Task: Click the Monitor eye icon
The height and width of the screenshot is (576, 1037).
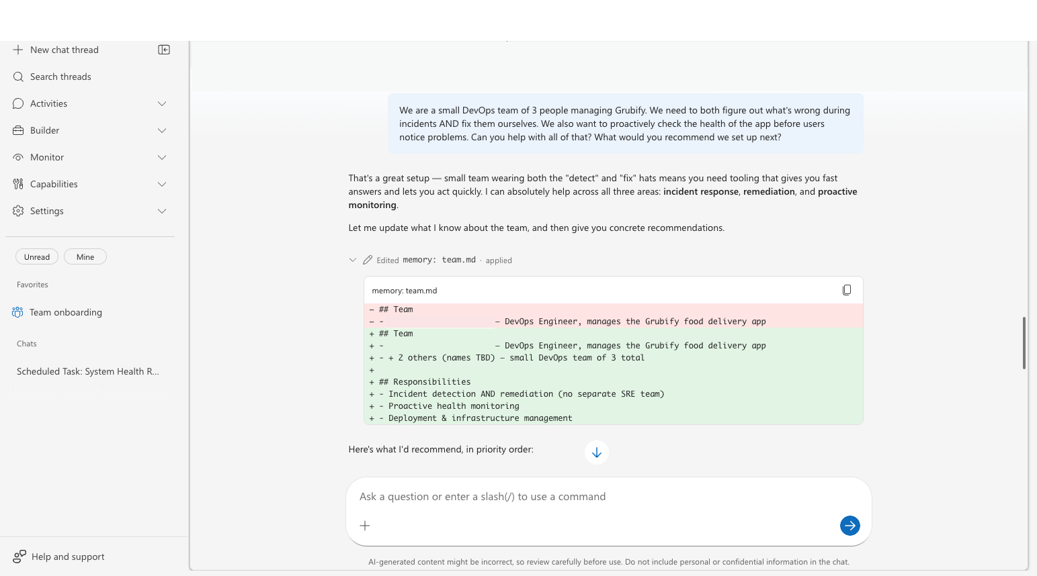Action: click(18, 157)
